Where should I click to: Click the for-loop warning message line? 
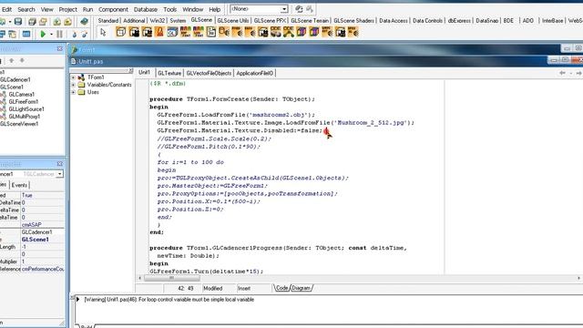point(169,300)
